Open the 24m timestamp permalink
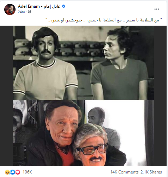168x177 pixels. point(22,12)
